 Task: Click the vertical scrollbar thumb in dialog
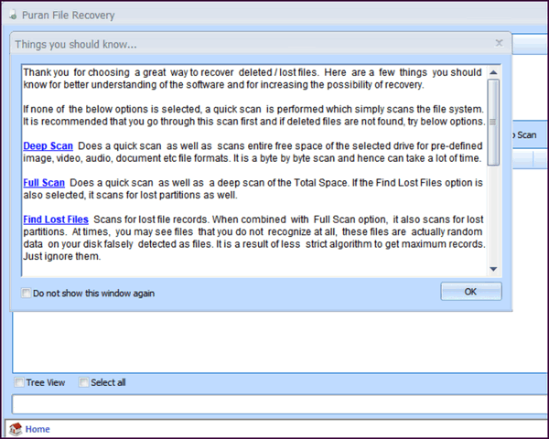point(493,122)
